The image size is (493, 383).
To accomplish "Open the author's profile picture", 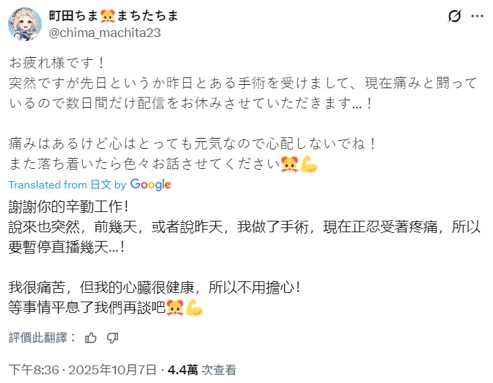I will tap(25, 24).
